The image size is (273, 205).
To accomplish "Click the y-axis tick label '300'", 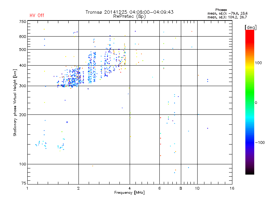I will tap(23, 86).
